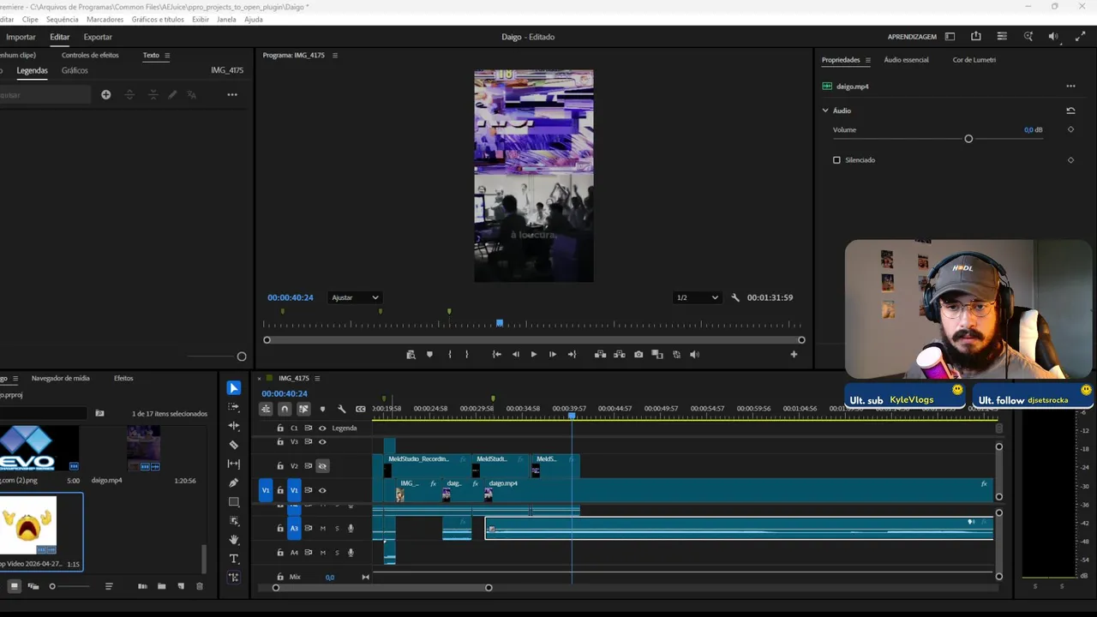The image size is (1097, 617).
Task: Click the Lift button in Program monitor
Action: tap(600, 354)
